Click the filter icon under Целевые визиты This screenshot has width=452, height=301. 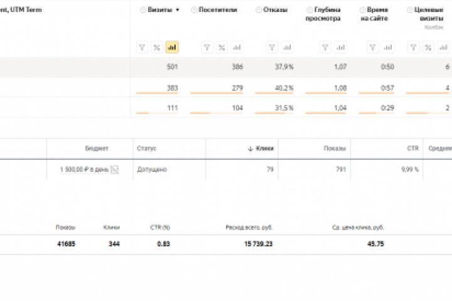coord(413,47)
